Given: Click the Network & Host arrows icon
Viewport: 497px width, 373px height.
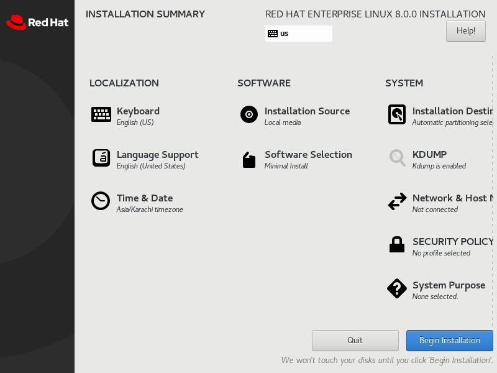Looking at the screenshot, I should coord(397,201).
